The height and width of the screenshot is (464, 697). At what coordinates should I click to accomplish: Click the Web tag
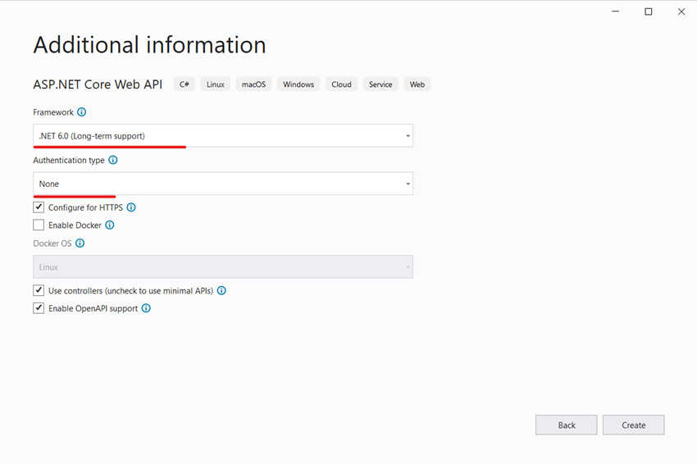(x=417, y=84)
